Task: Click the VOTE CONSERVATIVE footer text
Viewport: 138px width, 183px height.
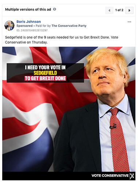Action: click(110, 176)
